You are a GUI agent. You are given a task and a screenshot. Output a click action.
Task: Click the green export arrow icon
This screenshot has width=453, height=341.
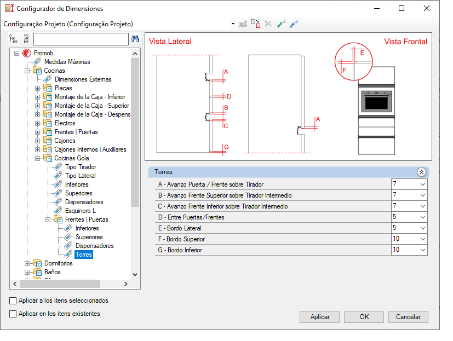pyautogui.click(x=281, y=24)
